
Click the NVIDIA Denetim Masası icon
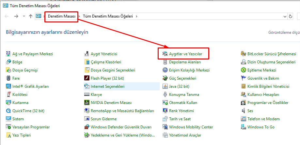pyautogui.click(x=87, y=102)
